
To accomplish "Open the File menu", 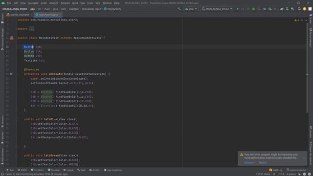I will (x=9, y=3).
